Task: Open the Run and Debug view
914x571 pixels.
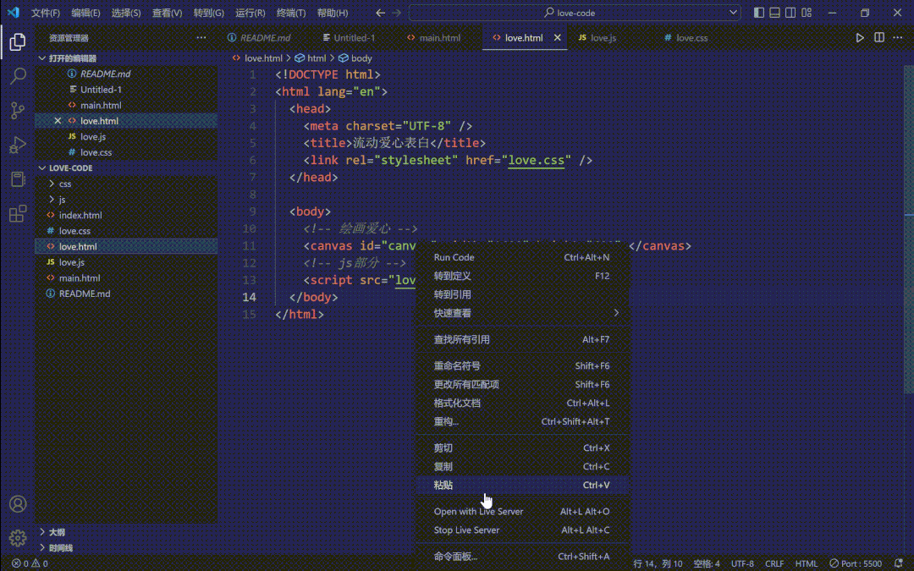Action: (18, 145)
